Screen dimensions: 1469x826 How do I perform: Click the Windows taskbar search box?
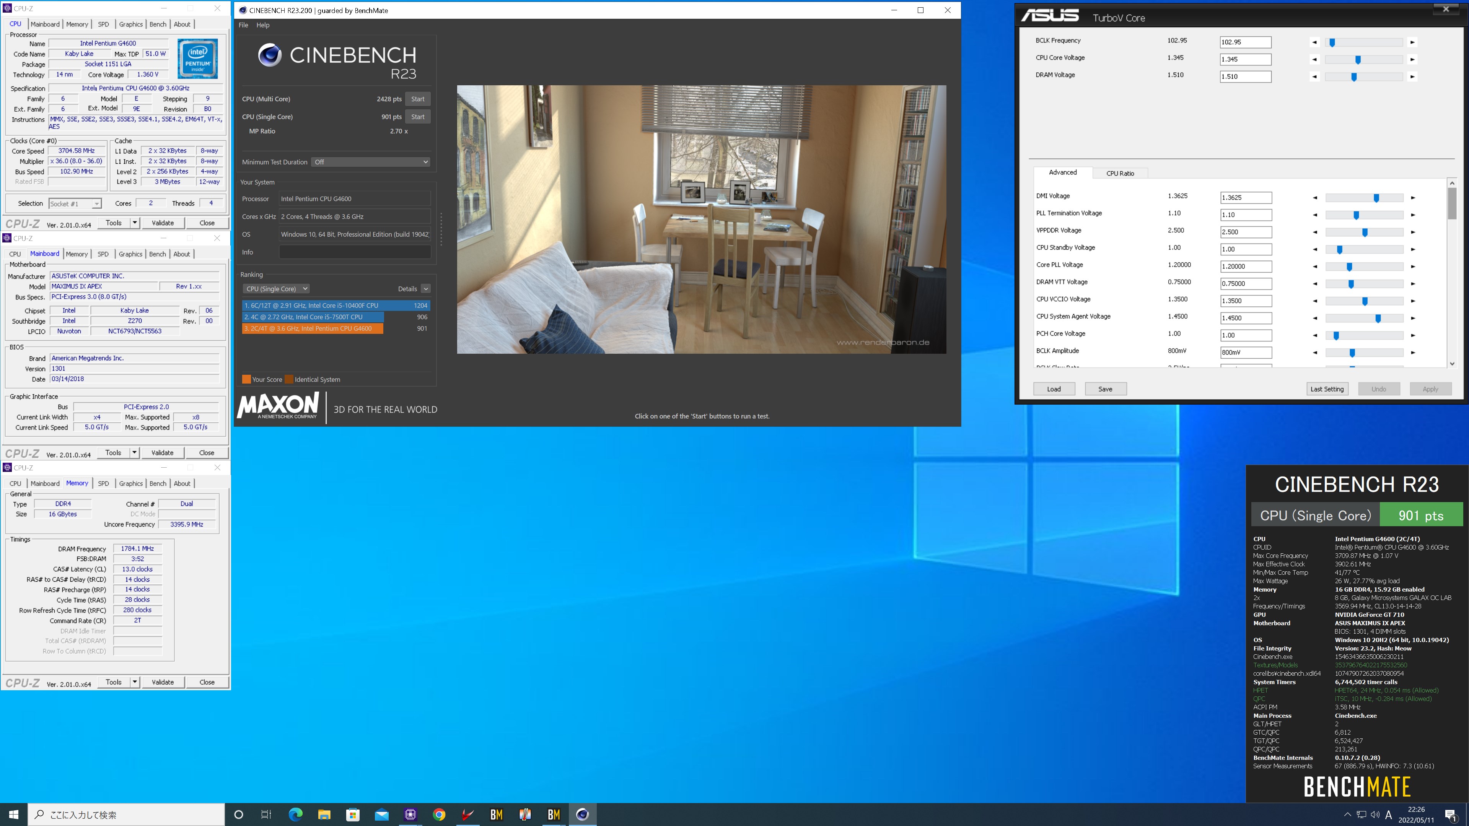tap(126, 815)
